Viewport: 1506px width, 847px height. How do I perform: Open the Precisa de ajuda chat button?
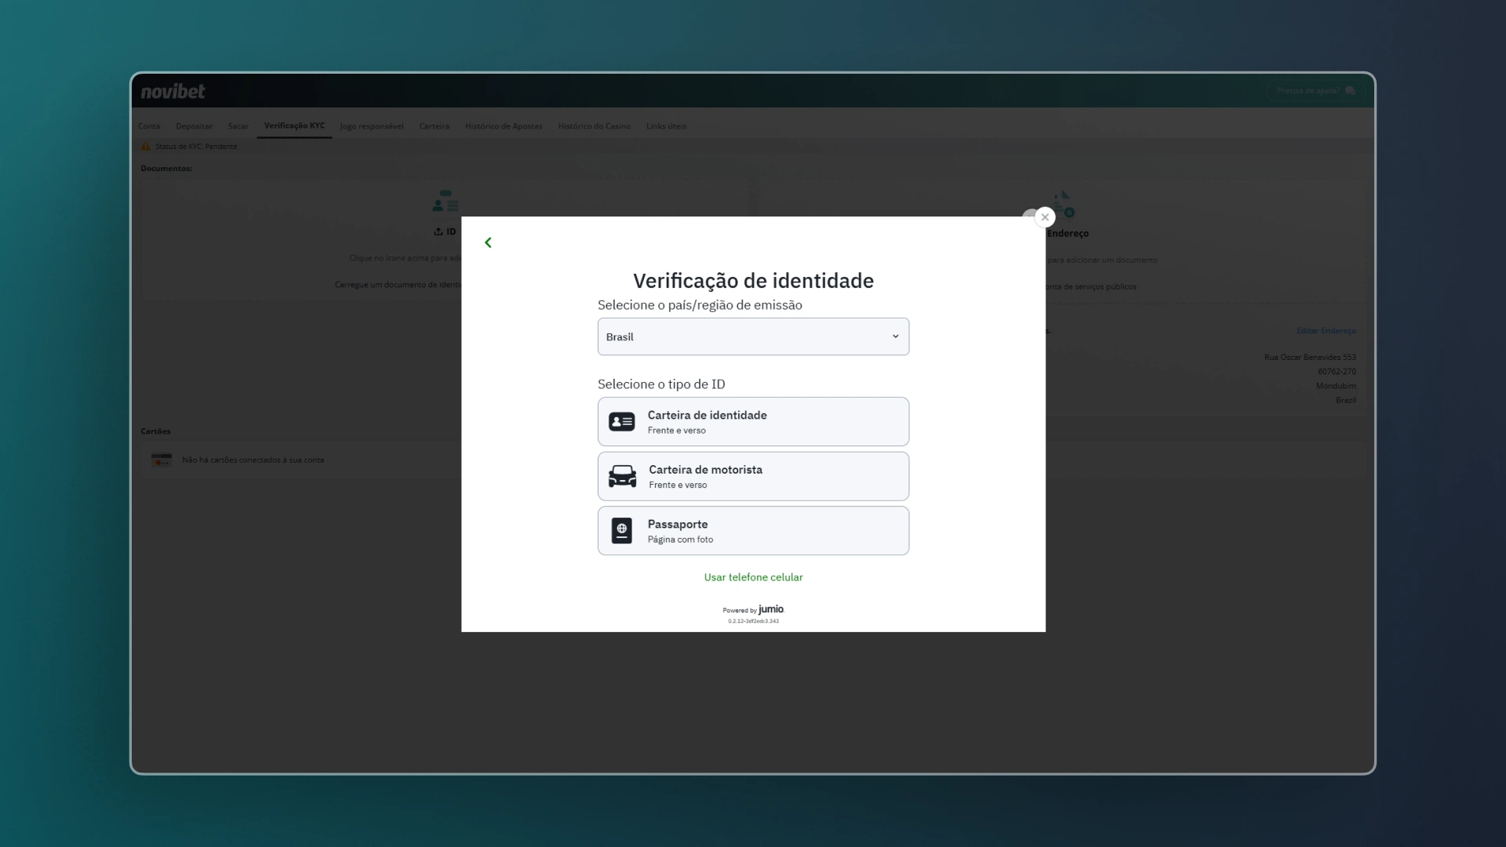(x=1315, y=91)
